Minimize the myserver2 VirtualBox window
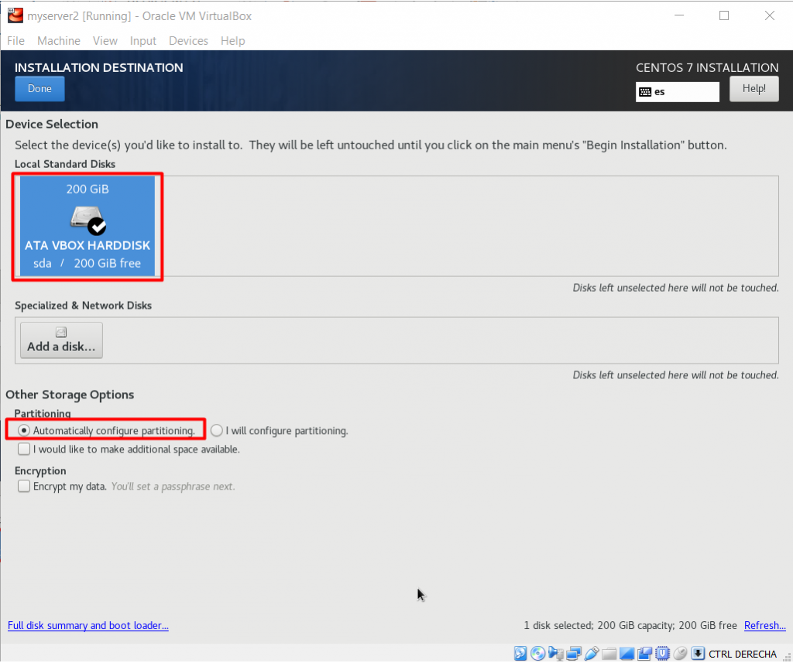Viewport: 793px width, 663px height. (x=679, y=15)
